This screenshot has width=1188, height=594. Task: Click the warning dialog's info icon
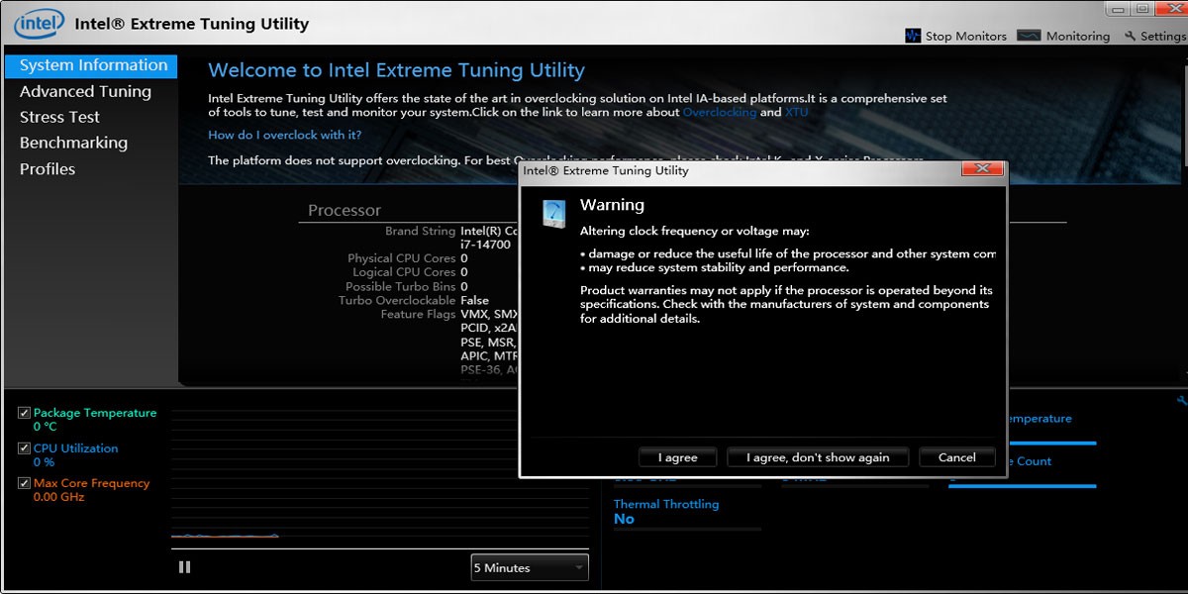(x=553, y=213)
